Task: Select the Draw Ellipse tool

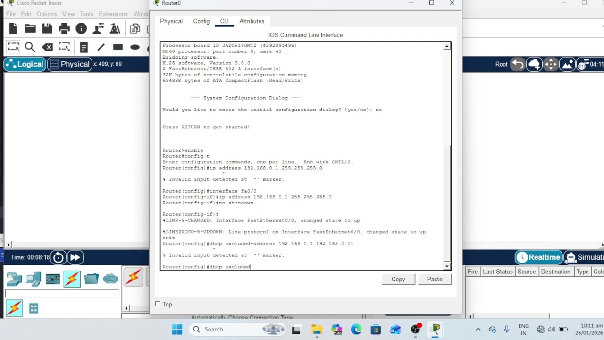Action: [x=135, y=47]
